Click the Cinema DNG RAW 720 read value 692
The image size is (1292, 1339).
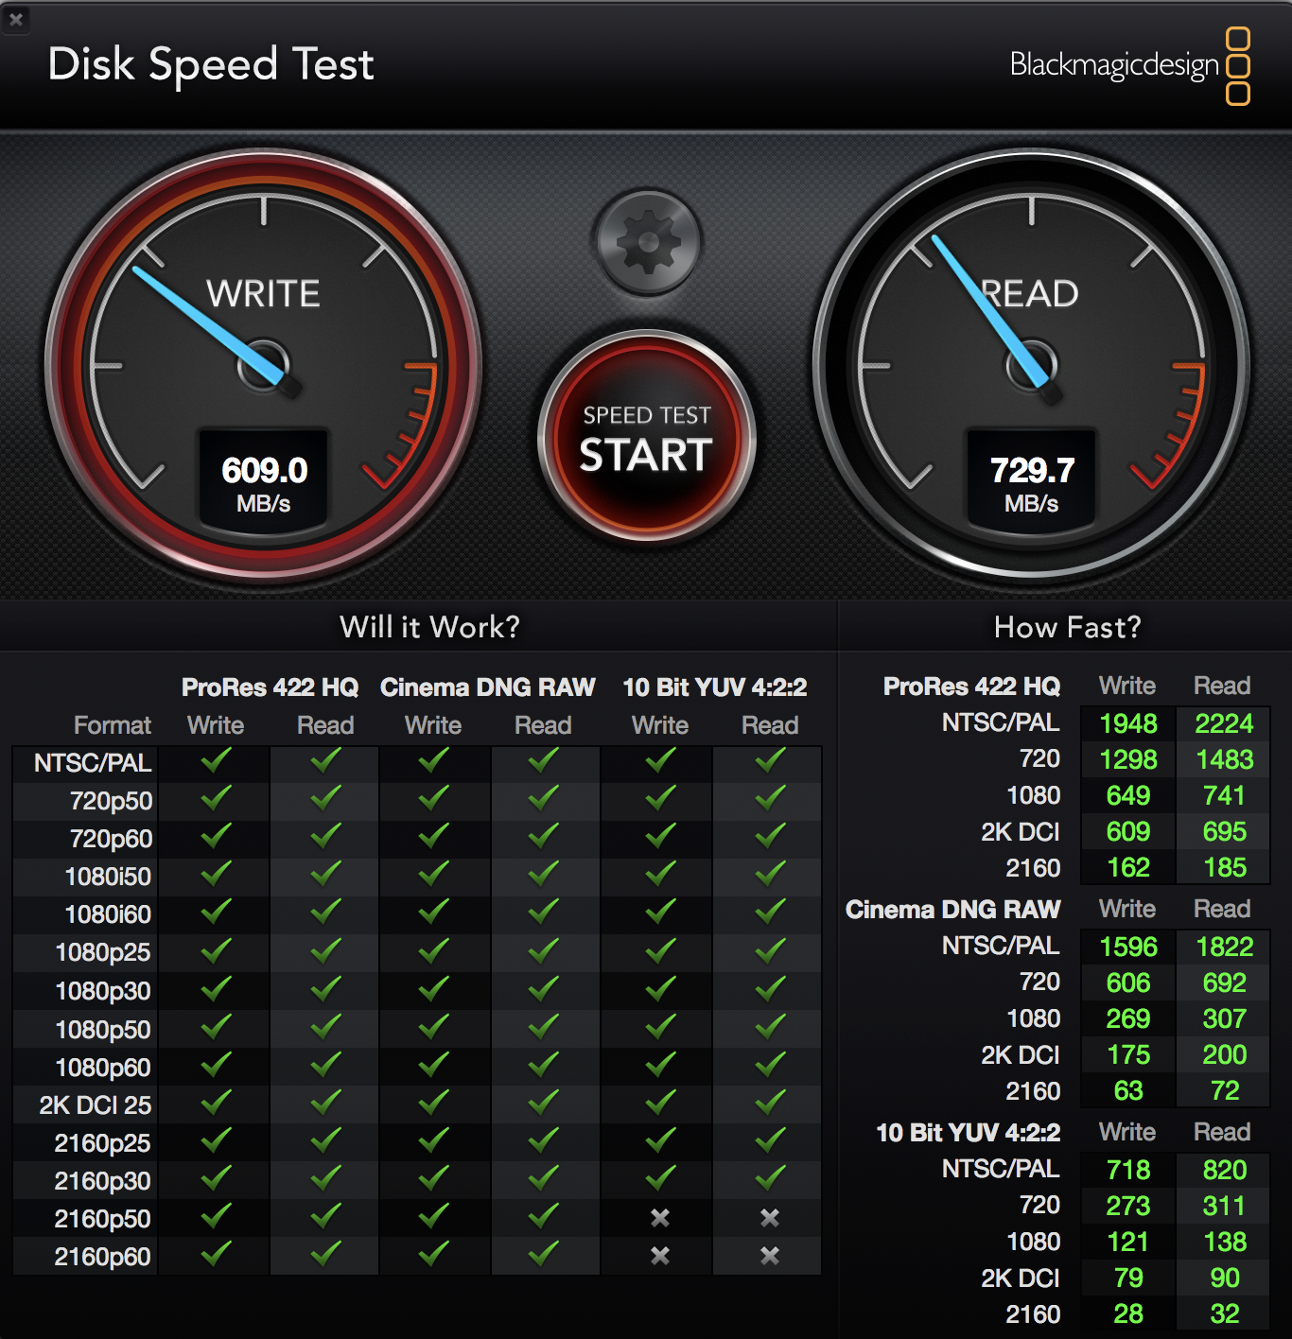[x=1224, y=983]
